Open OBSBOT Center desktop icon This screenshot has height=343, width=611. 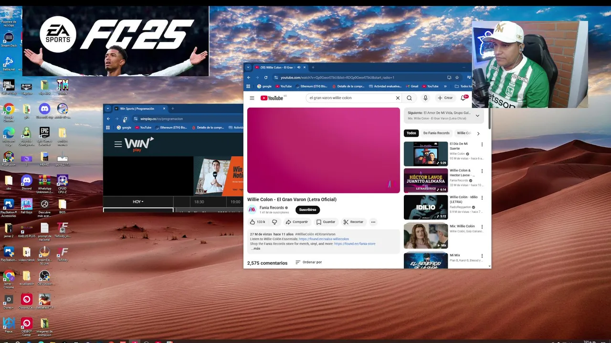point(27,327)
